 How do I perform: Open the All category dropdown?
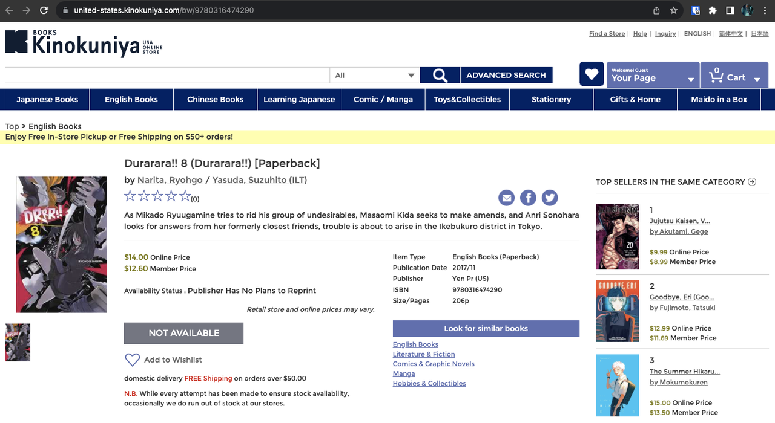point(375,76)
